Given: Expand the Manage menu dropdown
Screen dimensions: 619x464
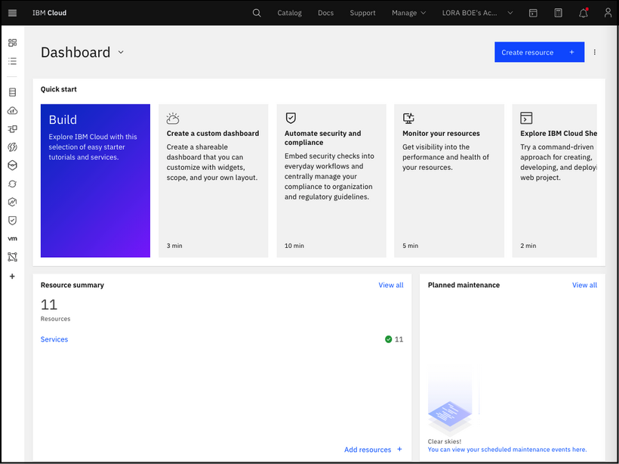Looking at the screenshot, I should (x=408, y=13).
